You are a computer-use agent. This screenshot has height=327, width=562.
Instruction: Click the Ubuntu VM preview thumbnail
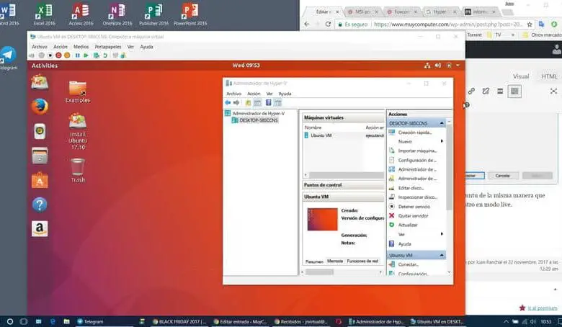322,219
